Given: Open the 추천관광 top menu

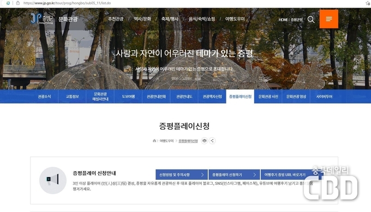Looking at the screenshot, I should pyautogui.click(x=116, y=19).
